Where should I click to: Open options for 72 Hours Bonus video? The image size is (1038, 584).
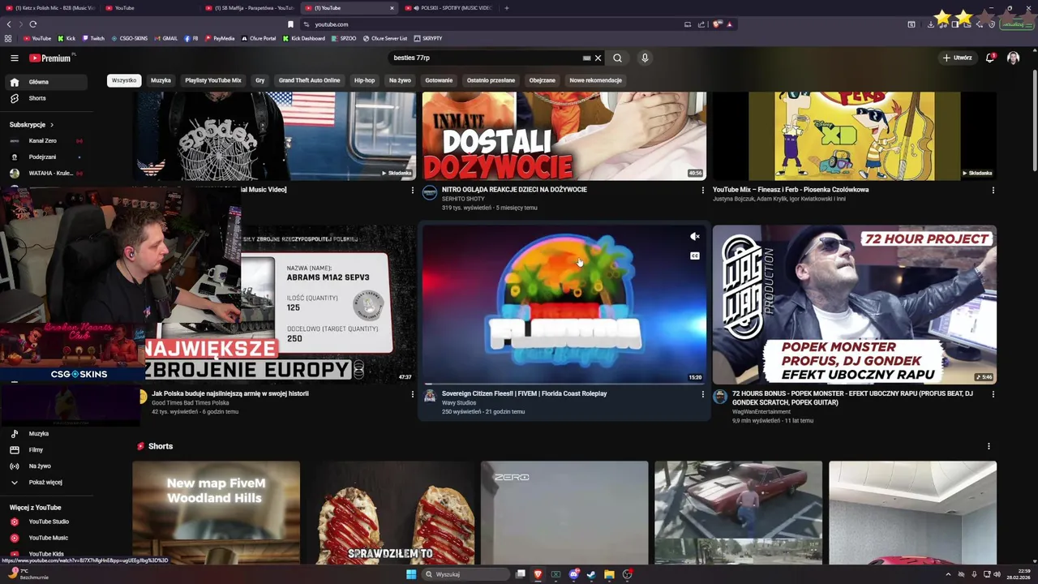pyautogui.click(x=993, y=394)
